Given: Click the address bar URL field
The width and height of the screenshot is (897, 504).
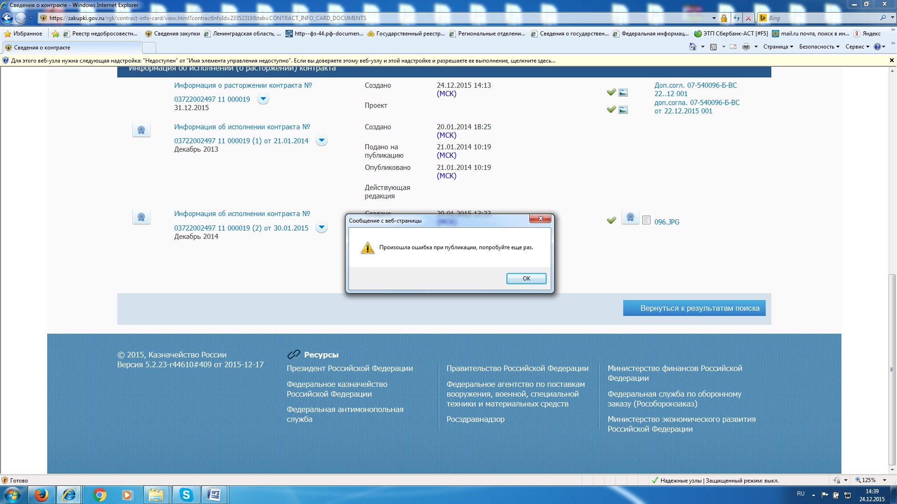Looking at the screenshot, I should click(374, 18).
